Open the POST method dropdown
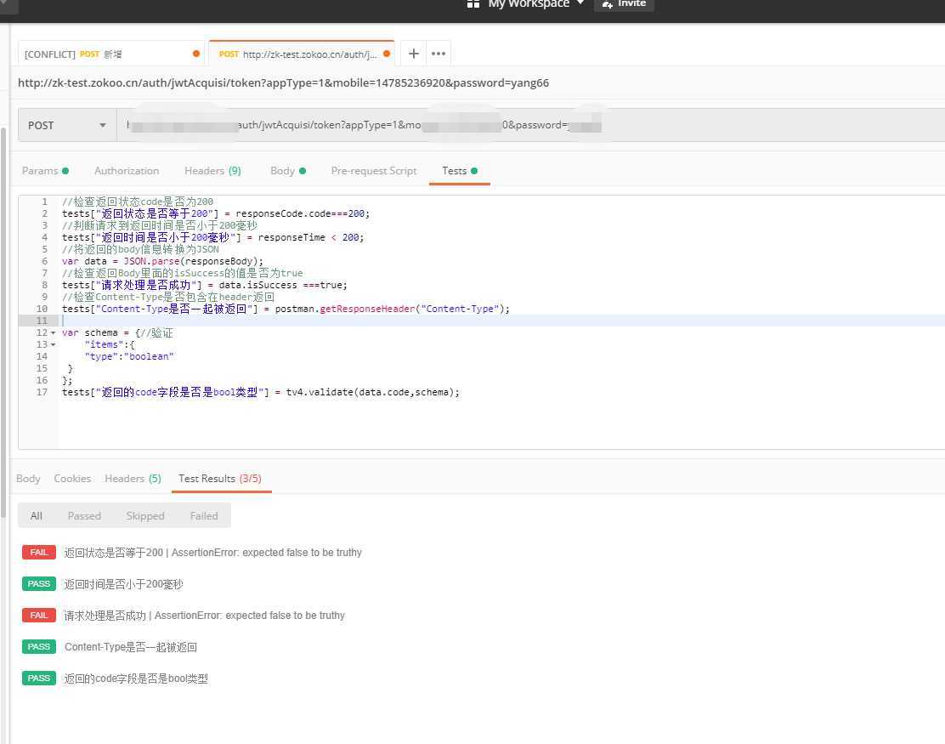Screen dimensions: 945x744 click(x=67, y=125)
